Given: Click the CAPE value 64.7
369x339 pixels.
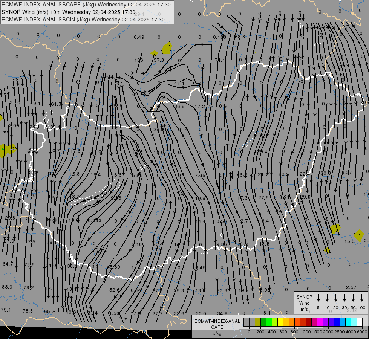Looking at the screenshot, I should (8, 264).
